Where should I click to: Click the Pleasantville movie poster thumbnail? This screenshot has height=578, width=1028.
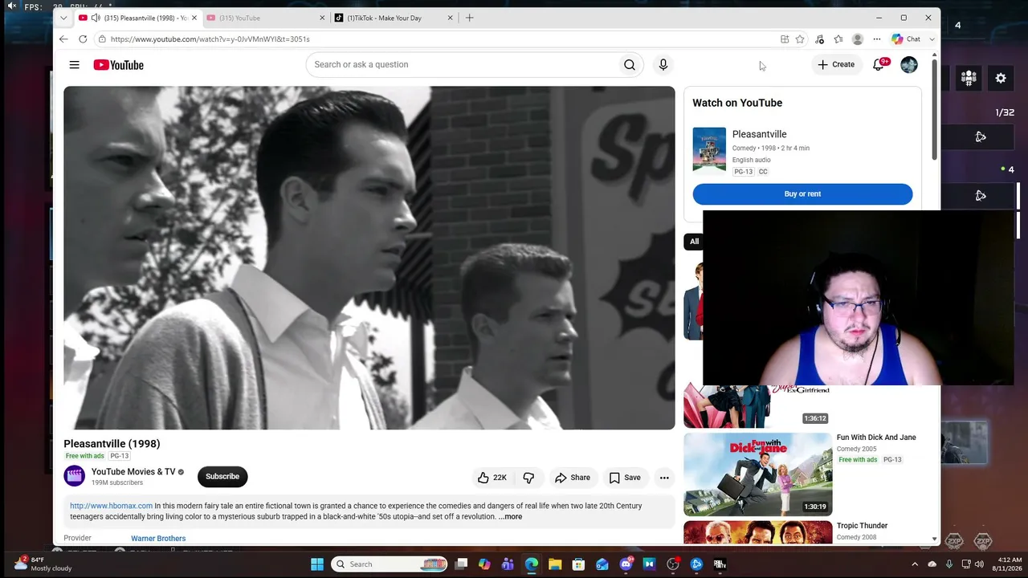[x=709, y=149]
